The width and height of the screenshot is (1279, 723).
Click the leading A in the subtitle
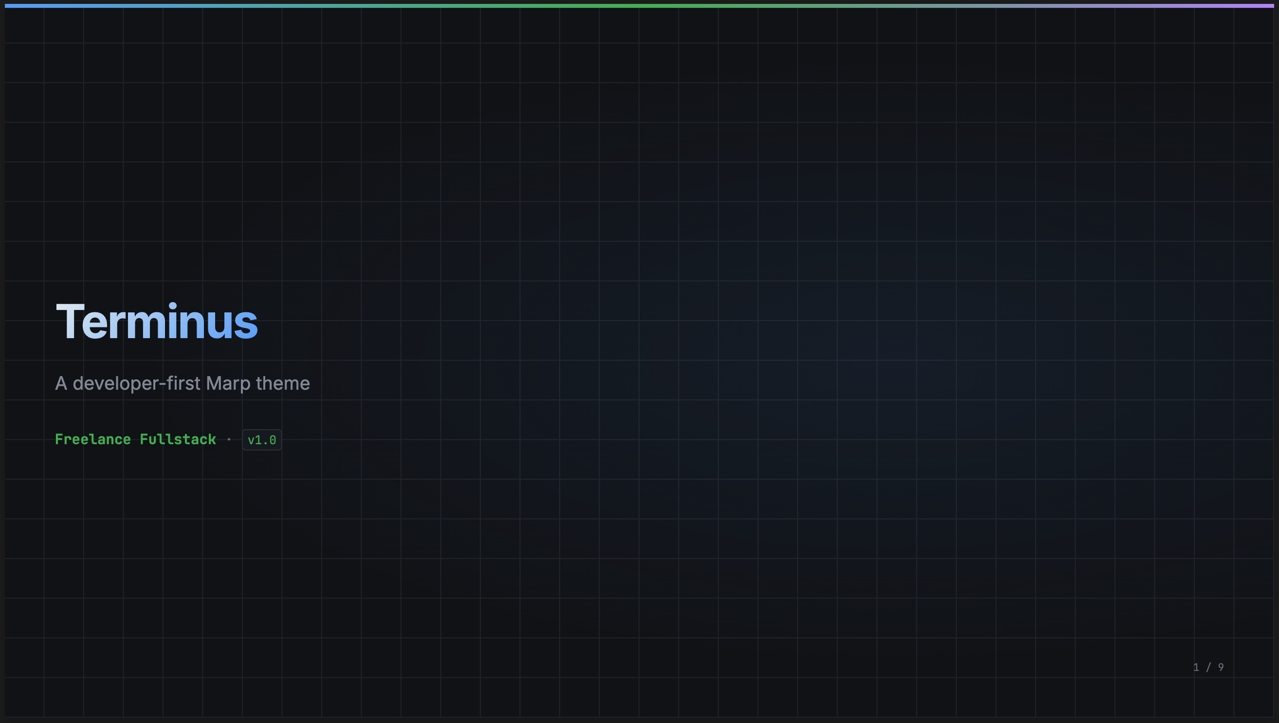pos(61,383)
